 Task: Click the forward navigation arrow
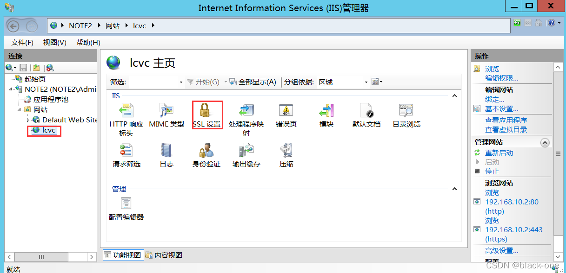pyautogui.click(x=32, y=26)
